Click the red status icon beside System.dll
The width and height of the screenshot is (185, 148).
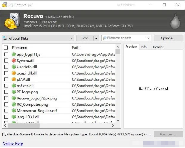pos(14,61)
